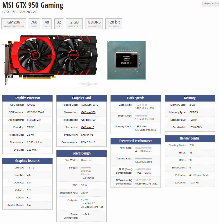Click the CUDA value 5.2
Screen dimensions: 219x224
[29, 198]
